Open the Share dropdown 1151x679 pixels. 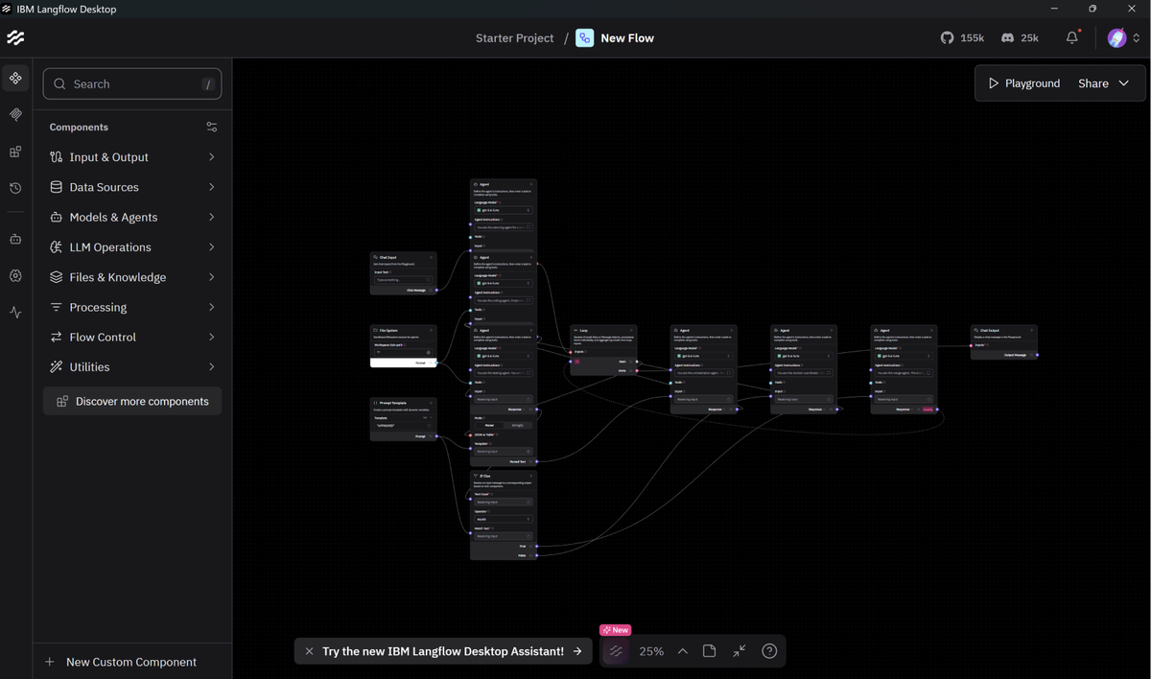coord(1104,83)
